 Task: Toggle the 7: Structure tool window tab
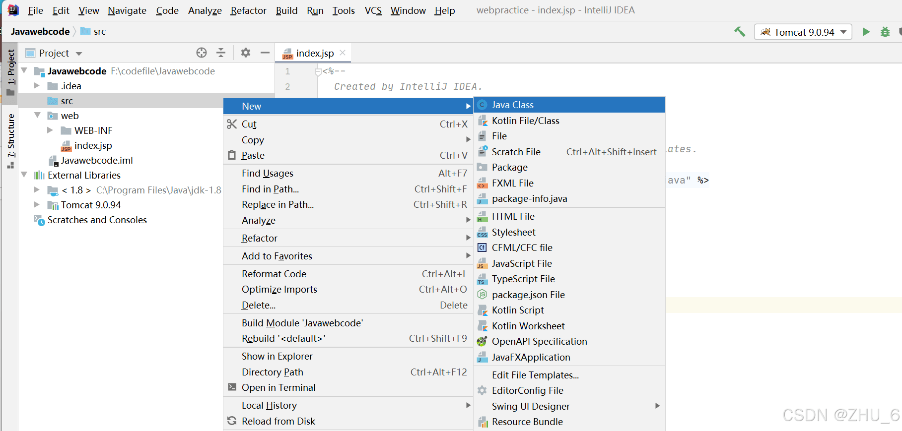click(x=10, y=141)
